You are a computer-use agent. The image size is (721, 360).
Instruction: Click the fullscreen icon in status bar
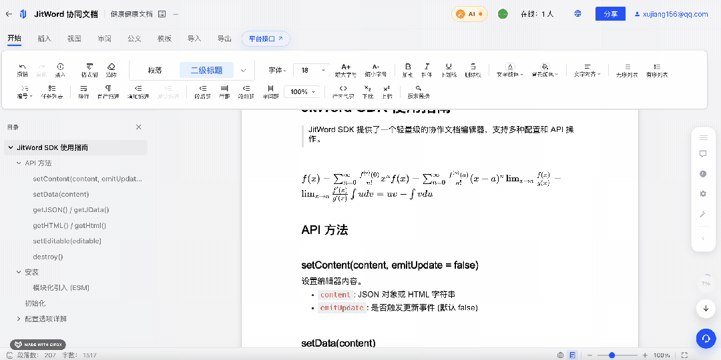point(684,355)
